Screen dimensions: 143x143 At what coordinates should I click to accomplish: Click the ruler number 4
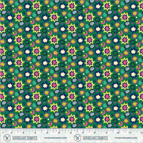tap(47, 133)
